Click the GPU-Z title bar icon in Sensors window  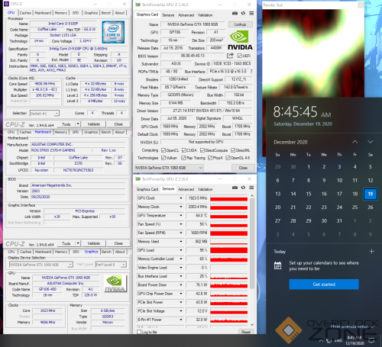click(x=138, y=179)
